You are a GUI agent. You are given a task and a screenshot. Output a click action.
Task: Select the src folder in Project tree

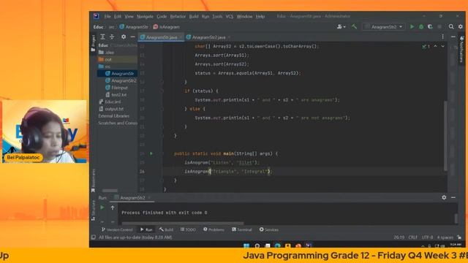pyautogui.click(x=107, y=66)
